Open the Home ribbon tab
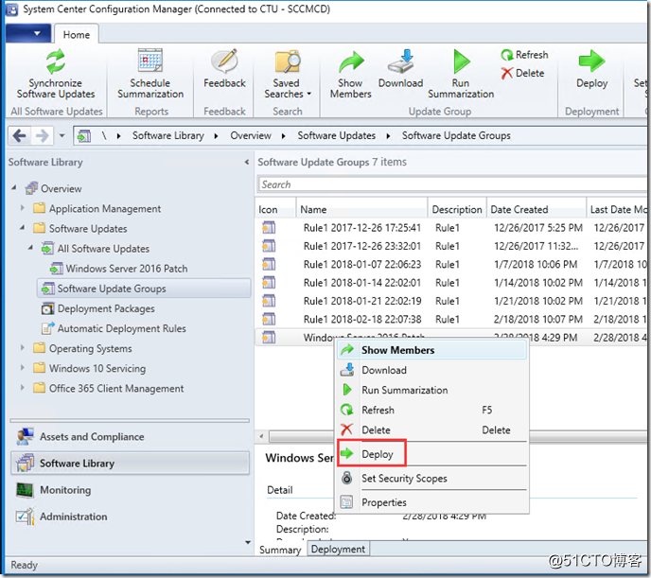Screen dimensions: 651x578 click(77, 34)
